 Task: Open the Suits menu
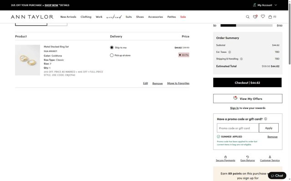point(128,17)
